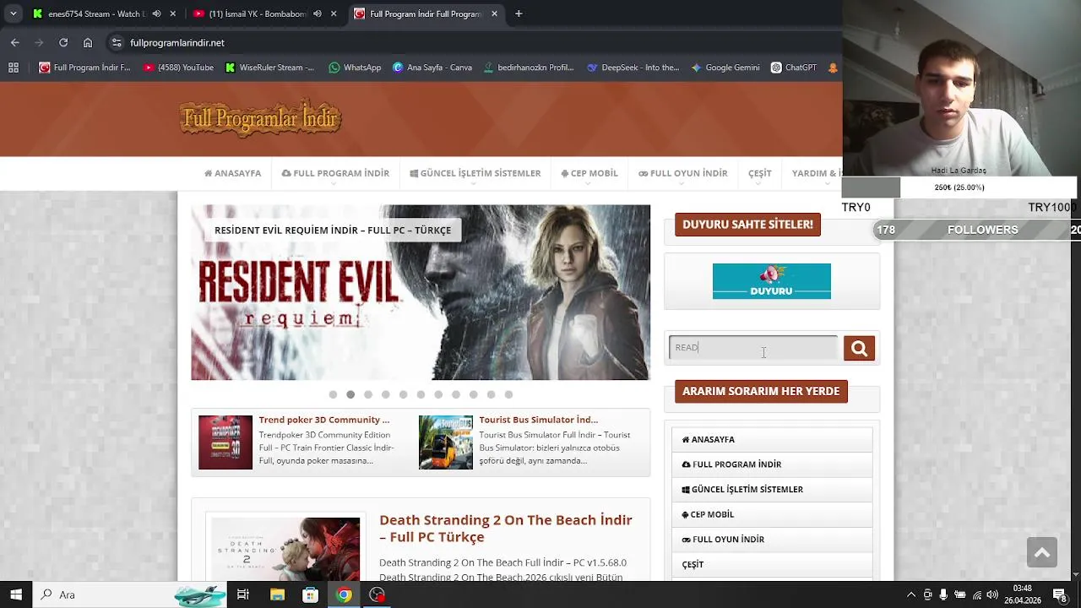Open site information icon in address bar

point(117,42)
